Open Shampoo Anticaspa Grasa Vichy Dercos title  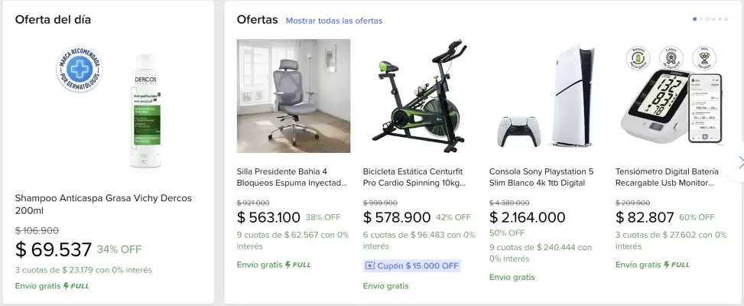(x=103, y=204)
